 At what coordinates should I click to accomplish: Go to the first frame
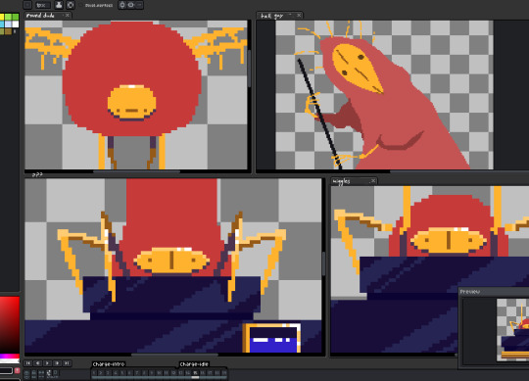28,363
